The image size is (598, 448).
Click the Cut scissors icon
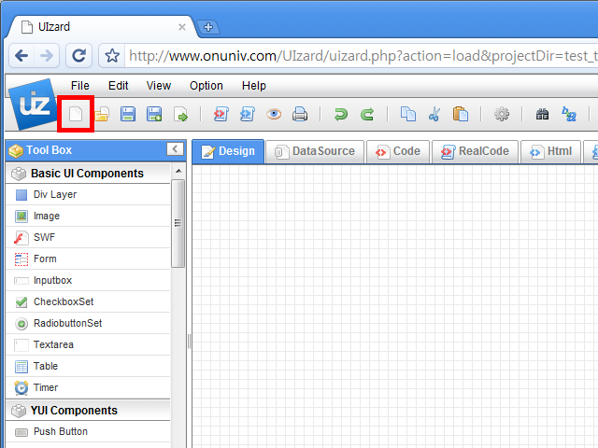tap(434, 115)
